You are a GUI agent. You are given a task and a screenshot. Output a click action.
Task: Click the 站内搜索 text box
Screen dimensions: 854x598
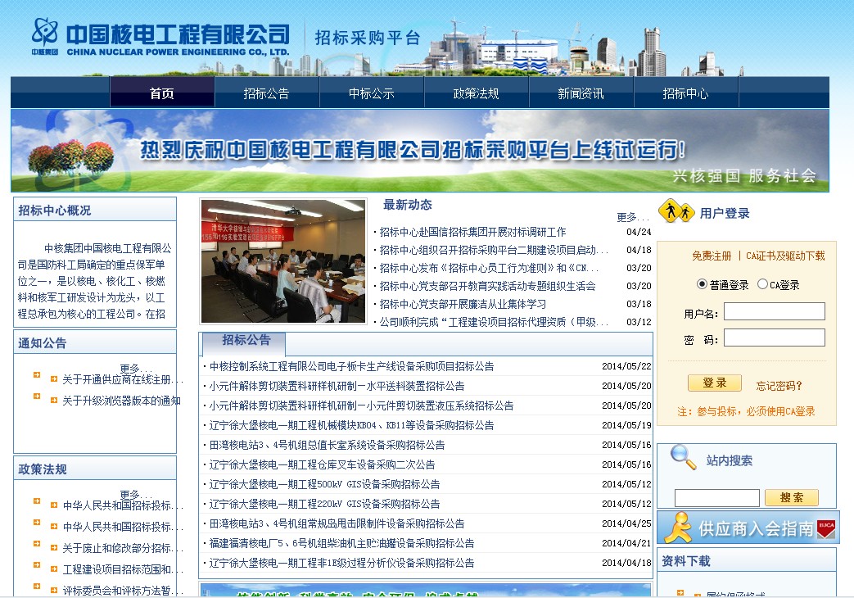716,498
